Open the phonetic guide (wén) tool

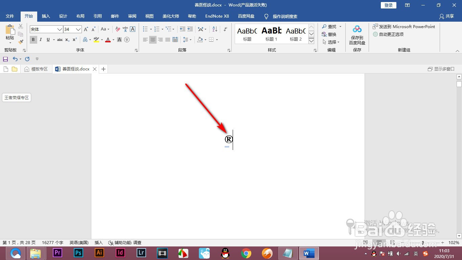point(125,29)
